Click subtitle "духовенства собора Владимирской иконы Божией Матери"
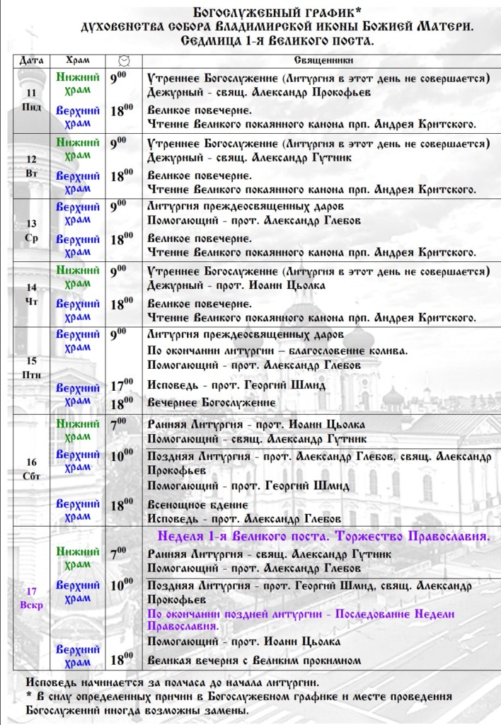The image size is (501, 725). (x=277, y=26)
